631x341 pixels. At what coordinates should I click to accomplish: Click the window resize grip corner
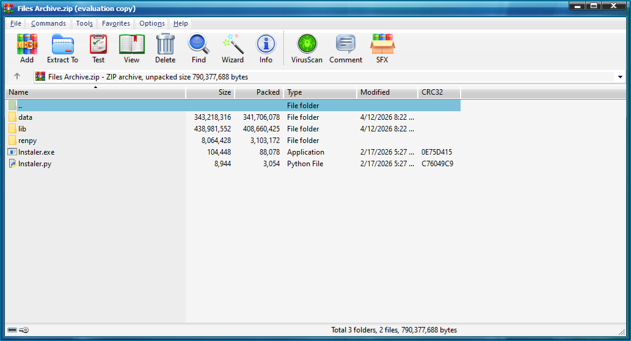coord(622,331)
